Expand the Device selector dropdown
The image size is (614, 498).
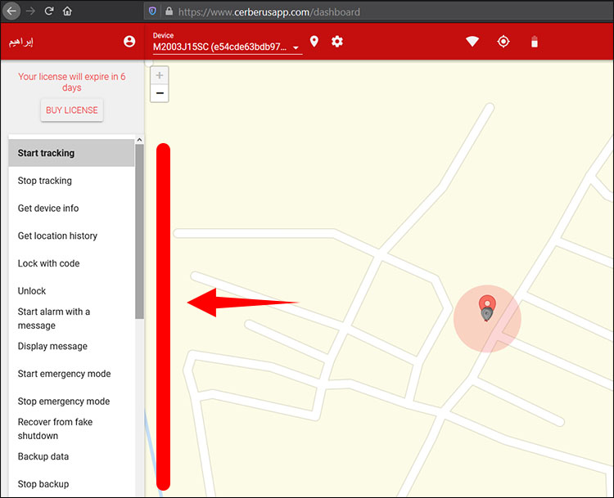[x=227, y=47]
